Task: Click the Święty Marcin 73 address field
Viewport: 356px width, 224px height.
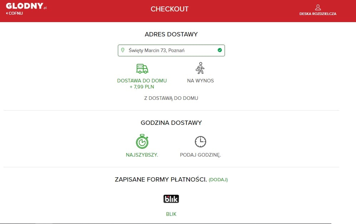Action: point(171,50)
